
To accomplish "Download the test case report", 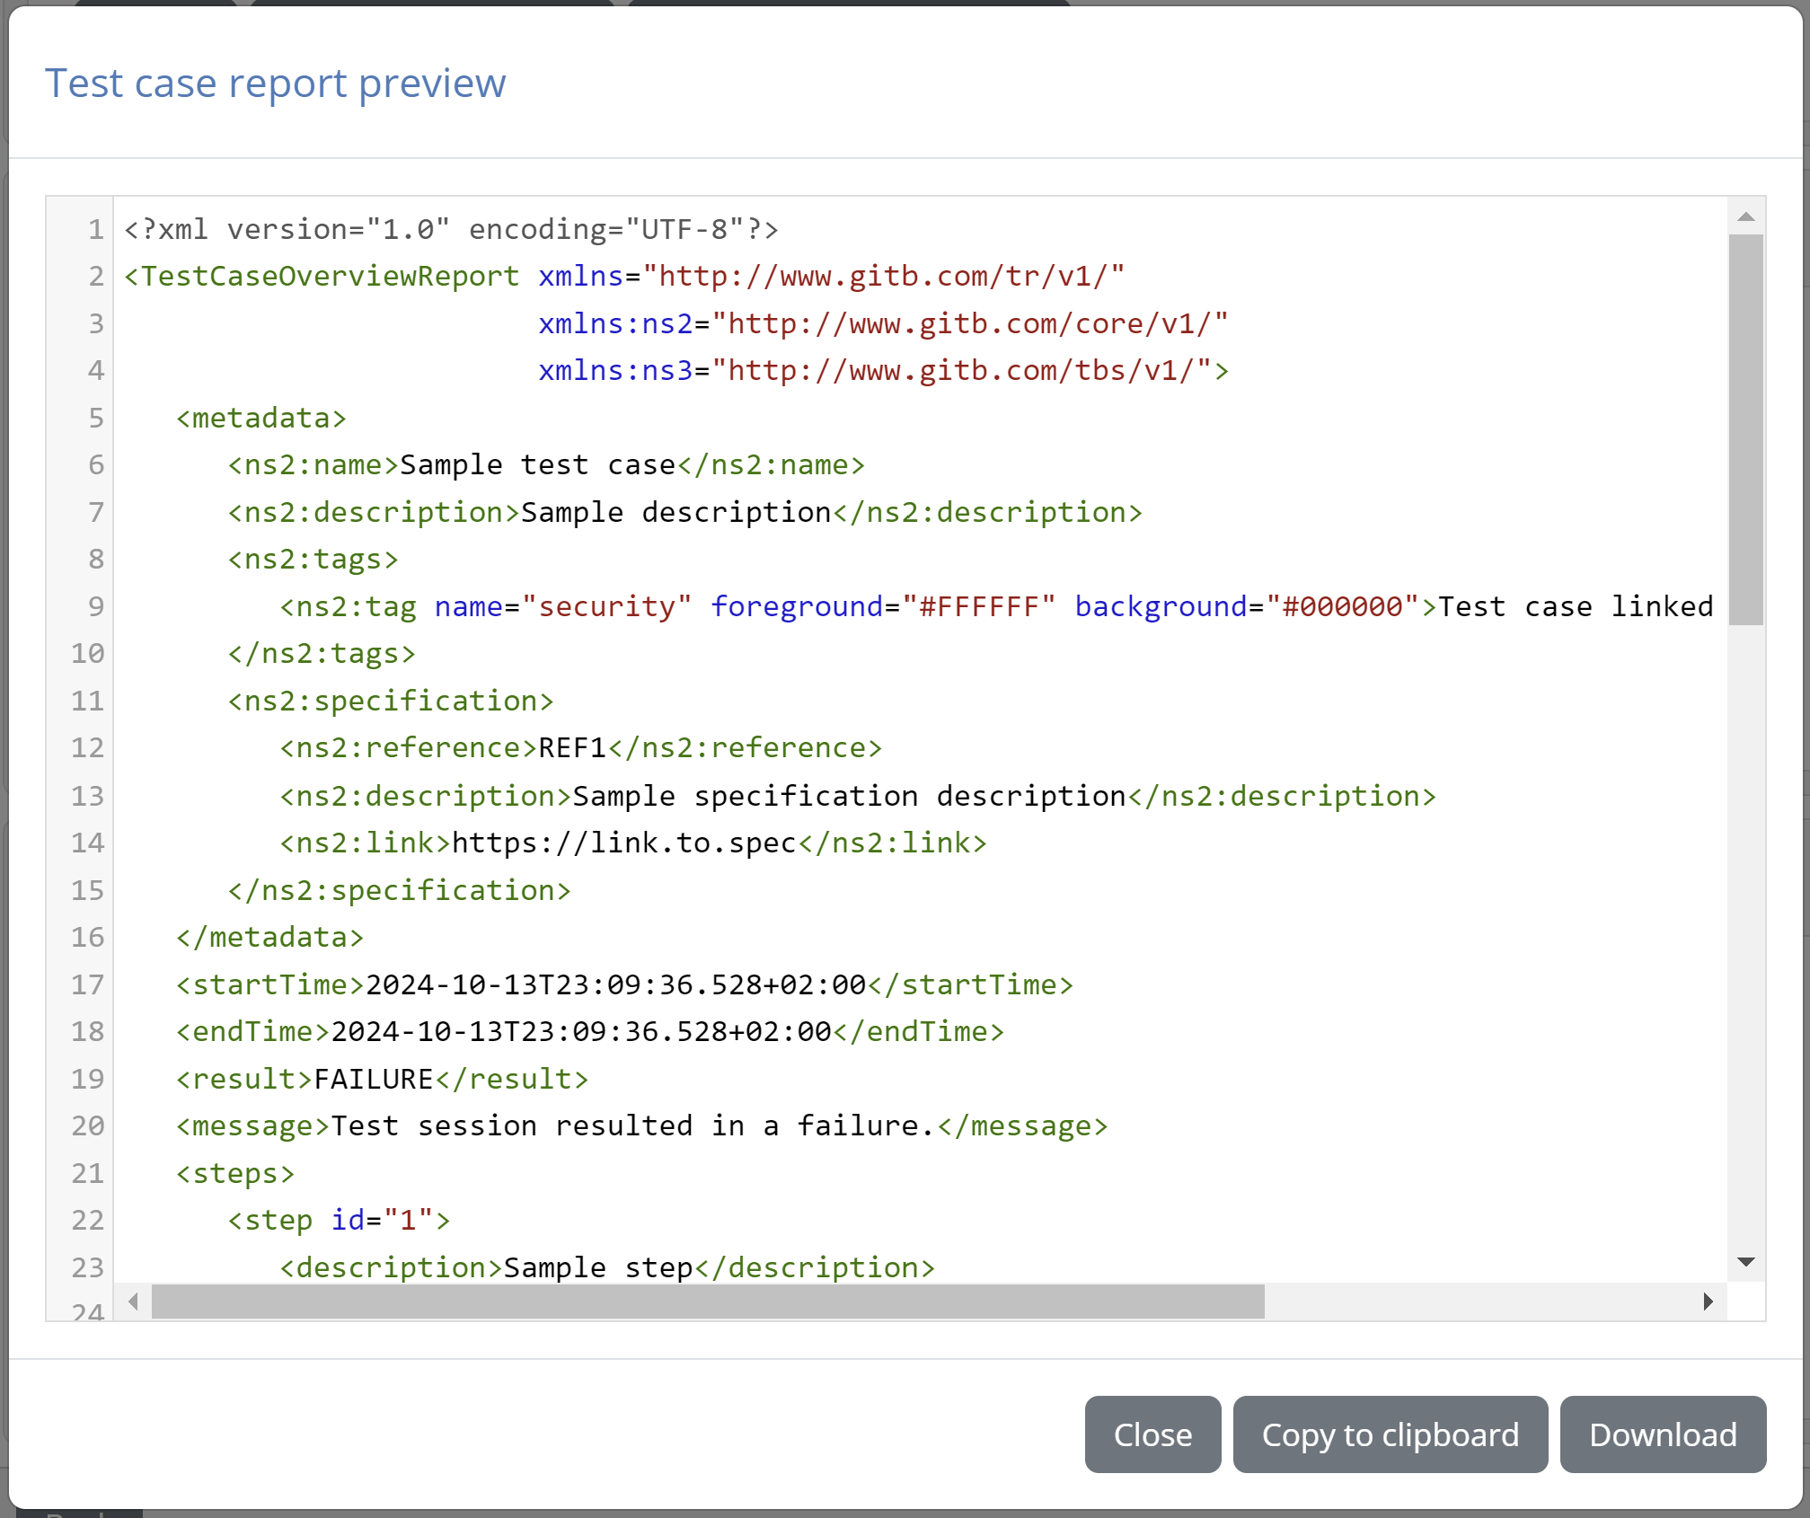I will pos(1663,1434).
